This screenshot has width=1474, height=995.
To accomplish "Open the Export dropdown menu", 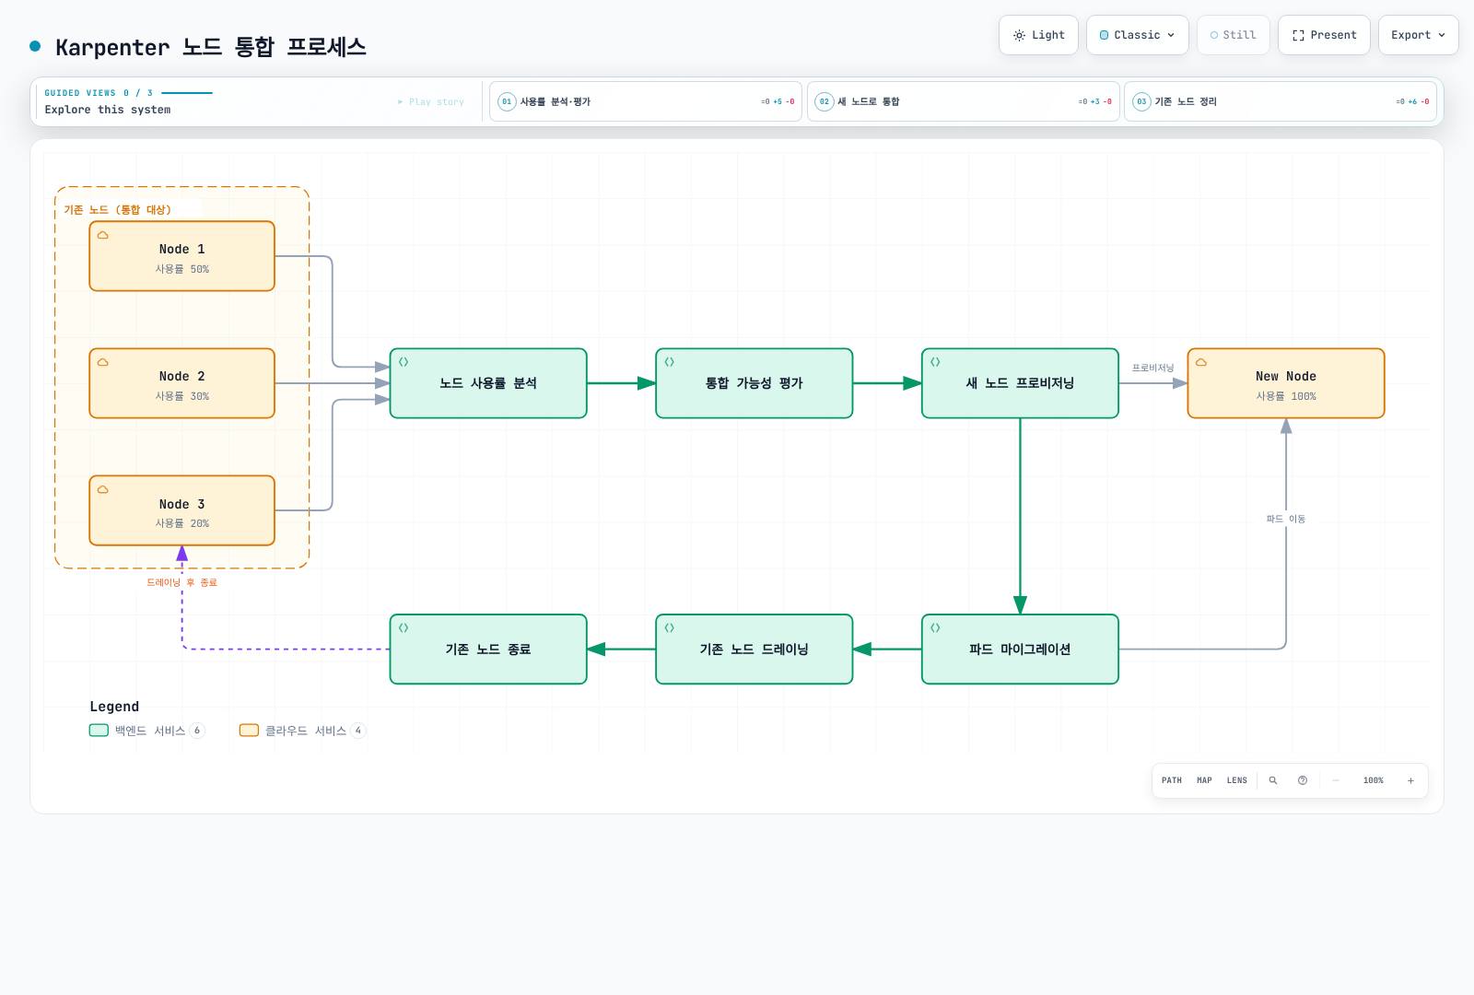I will coord(1419,35).
